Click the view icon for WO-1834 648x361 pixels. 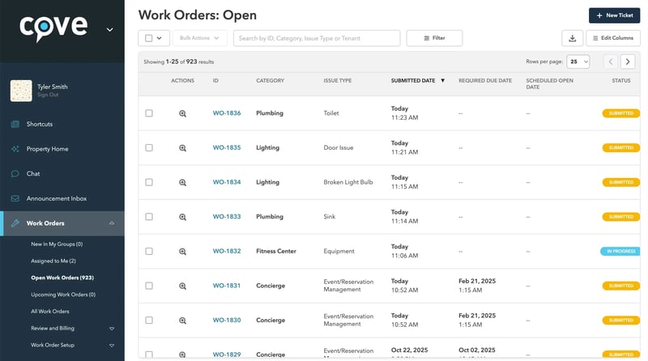point(182,183)
